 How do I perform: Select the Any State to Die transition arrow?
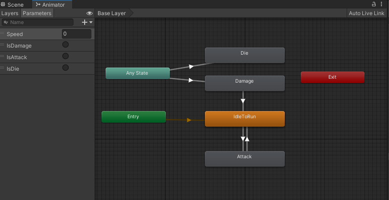(191, 67)
